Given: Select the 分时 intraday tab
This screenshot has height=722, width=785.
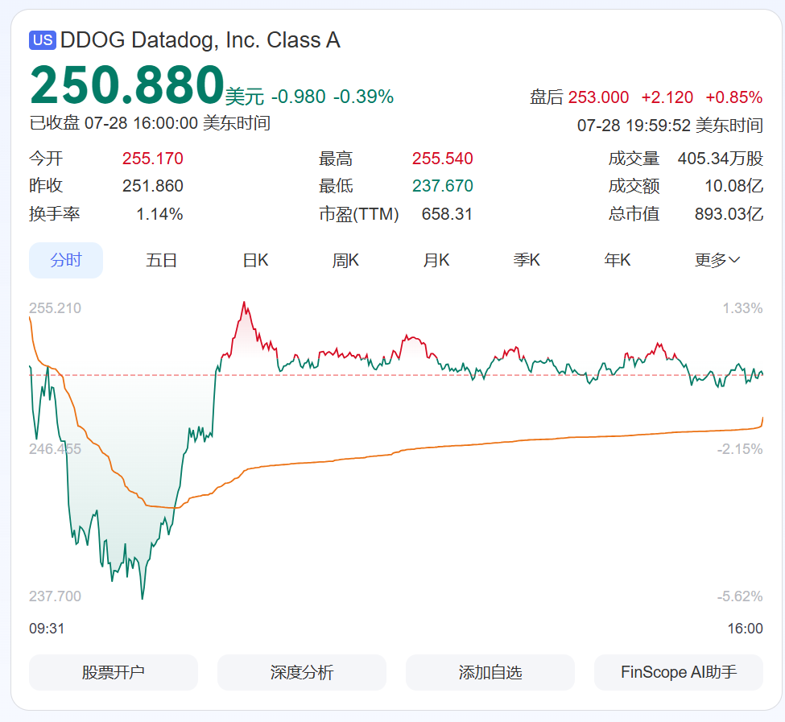Looking at the screenshot, I should coord(66,260).
